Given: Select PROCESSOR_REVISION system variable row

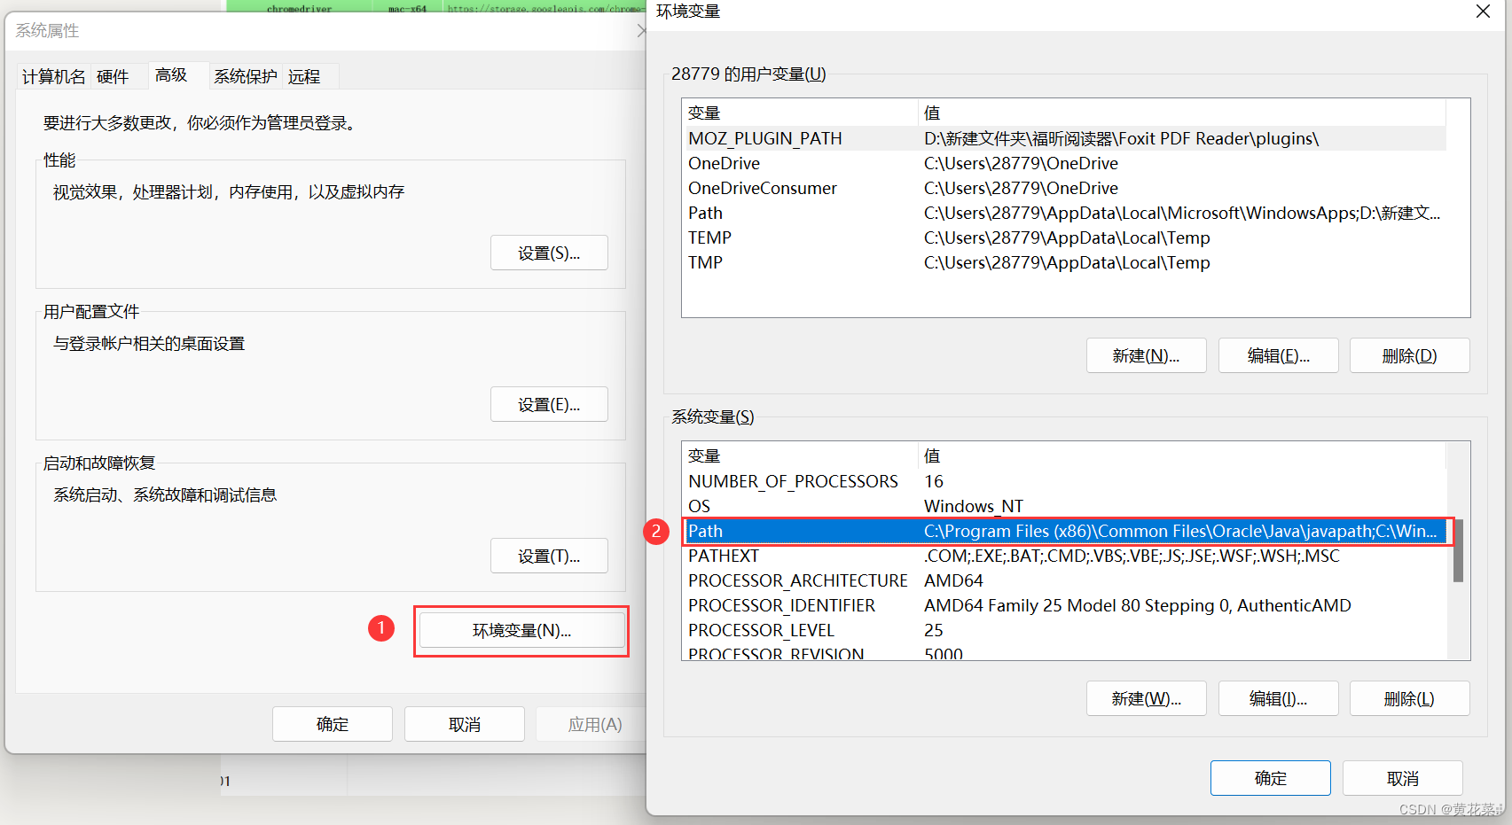Looking at the screenshot, I should tap(1064, 652).
